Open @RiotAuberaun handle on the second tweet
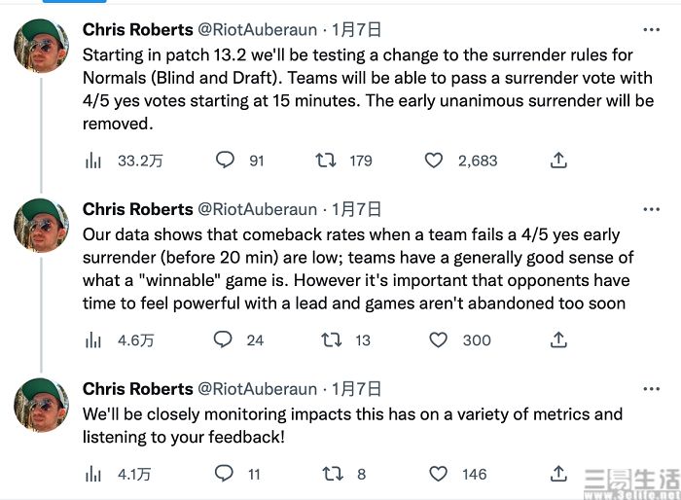The width and height of the screenshot is (681, 500). click(x=258, y=209)
